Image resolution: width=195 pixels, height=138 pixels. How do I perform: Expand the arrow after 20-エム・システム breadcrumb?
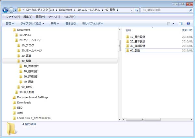coord(103,10)
